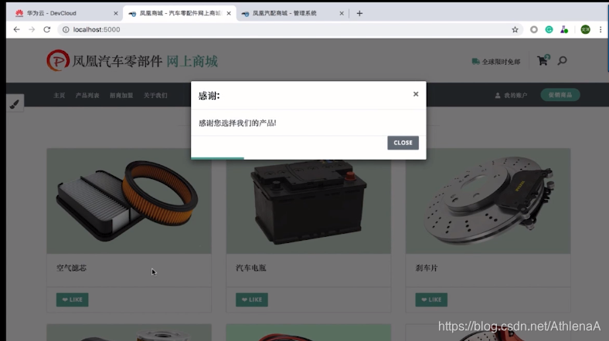Click dialog message 感谢您选择我们的产品!
This screenshot has height=341, width=609.
point(237,123)
